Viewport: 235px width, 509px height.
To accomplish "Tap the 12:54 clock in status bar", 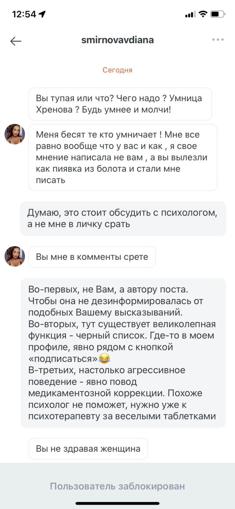I will (x=24, y=14).
